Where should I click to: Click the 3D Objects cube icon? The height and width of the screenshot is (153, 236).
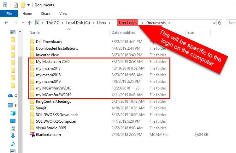[x=13, y=113]
